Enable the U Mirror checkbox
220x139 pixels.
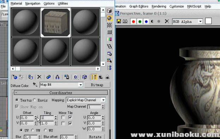click(x=63, y=117)
